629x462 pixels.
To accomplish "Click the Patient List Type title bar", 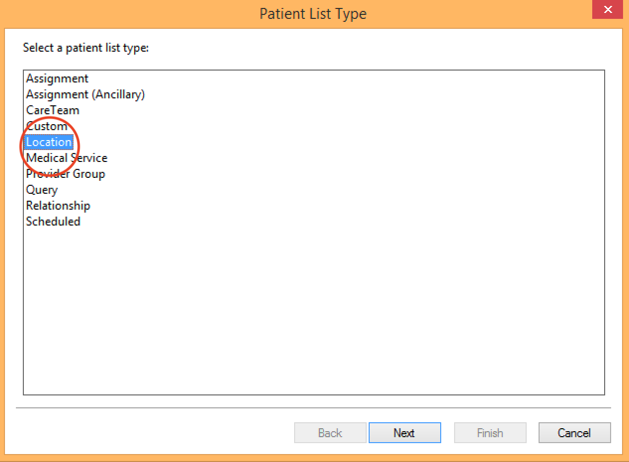I will click(x=313, y=13).
